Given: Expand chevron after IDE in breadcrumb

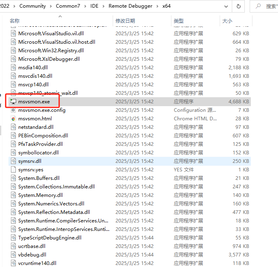Looking at the screenshot, I should (104, 6).
